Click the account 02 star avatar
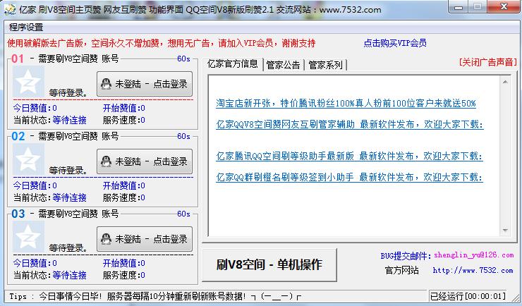This screenshot has width=522, height=306. 28,159
